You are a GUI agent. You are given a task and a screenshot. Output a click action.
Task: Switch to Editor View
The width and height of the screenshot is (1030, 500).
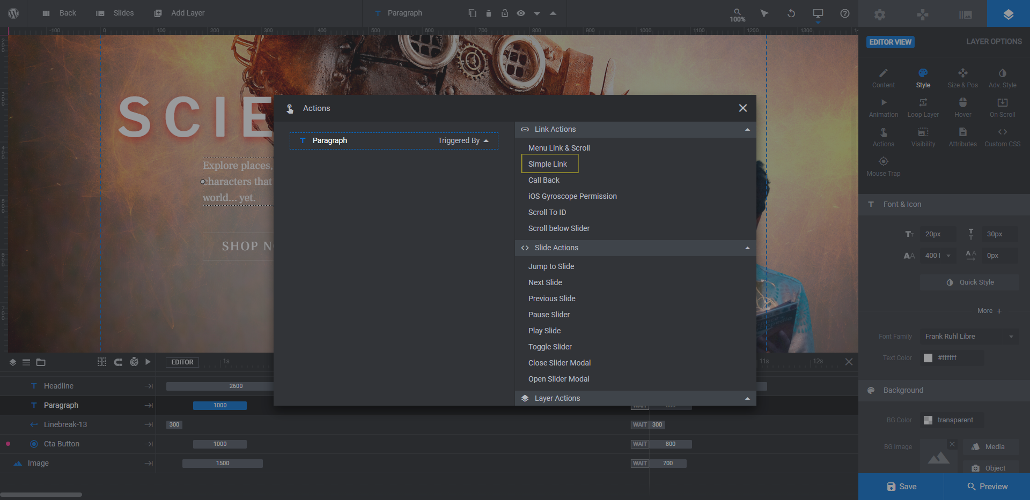(x=890, y=42)
